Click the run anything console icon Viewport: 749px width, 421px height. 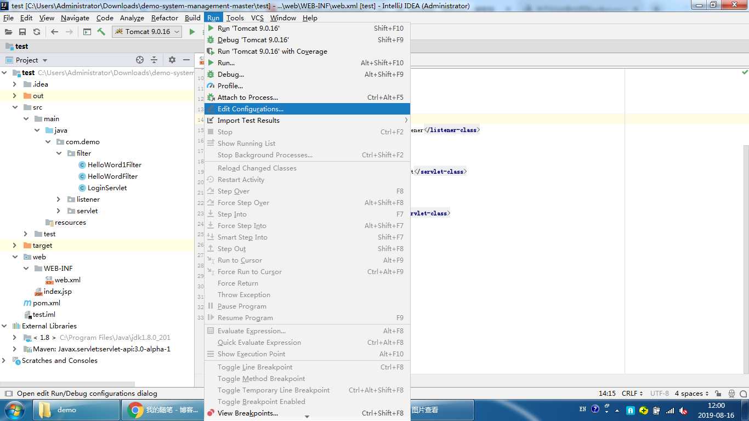click(x=87, y=32)
